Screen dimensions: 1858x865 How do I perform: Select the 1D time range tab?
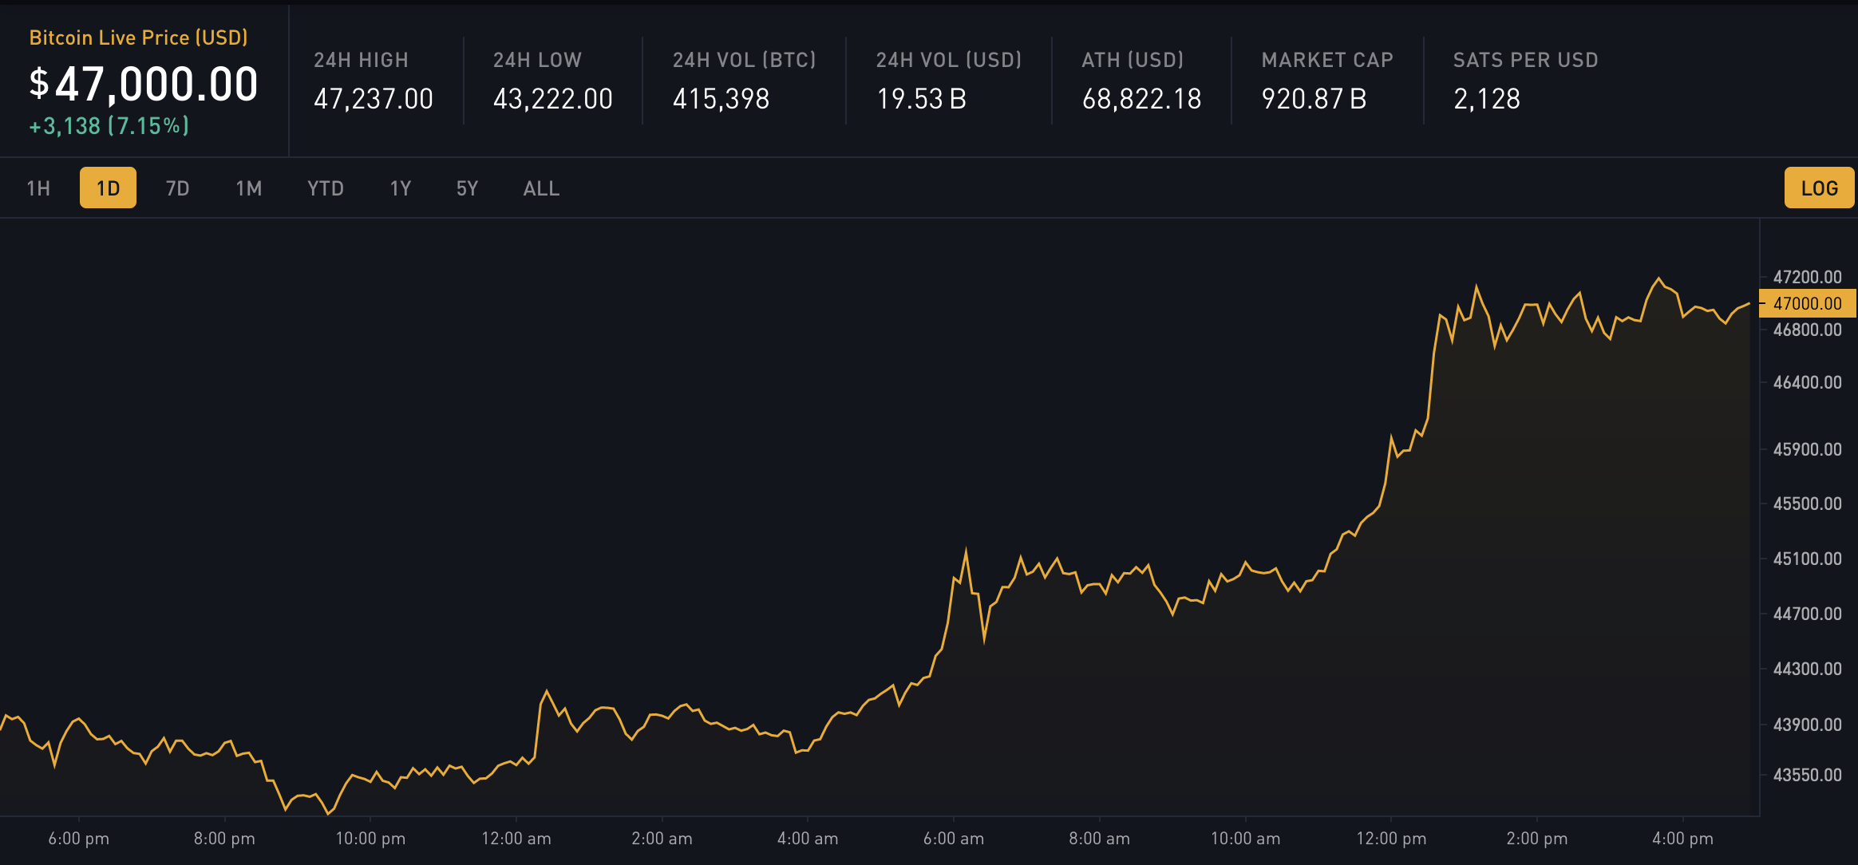[x=108, y=188]
